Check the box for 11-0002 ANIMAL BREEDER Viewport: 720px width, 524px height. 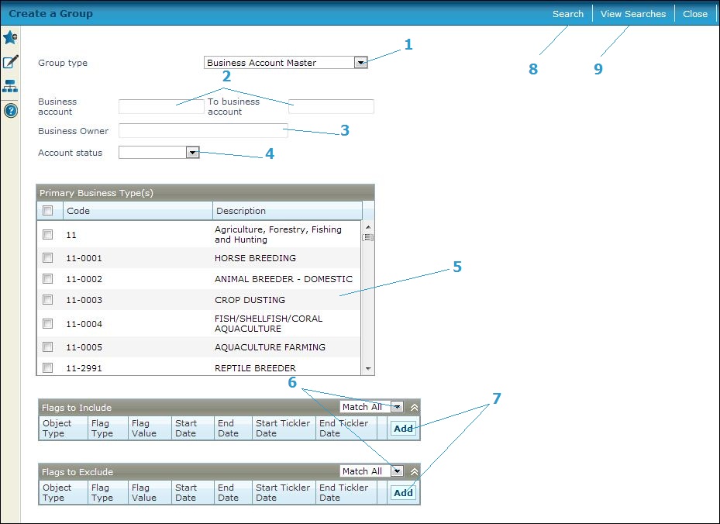click(x=47, y=279)
